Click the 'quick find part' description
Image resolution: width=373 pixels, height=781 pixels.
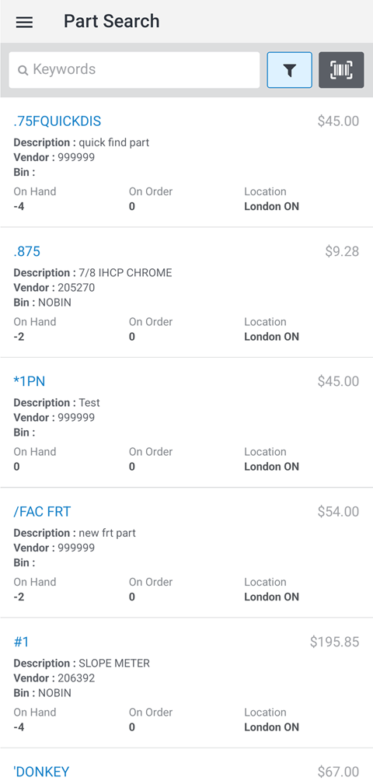coord(114,143)
